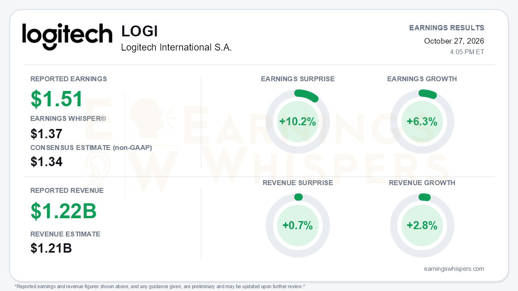Screen dimensions: 518x291
Task: Click the EARNINGS RESULTS heading
Action: [x=447, y=28]
